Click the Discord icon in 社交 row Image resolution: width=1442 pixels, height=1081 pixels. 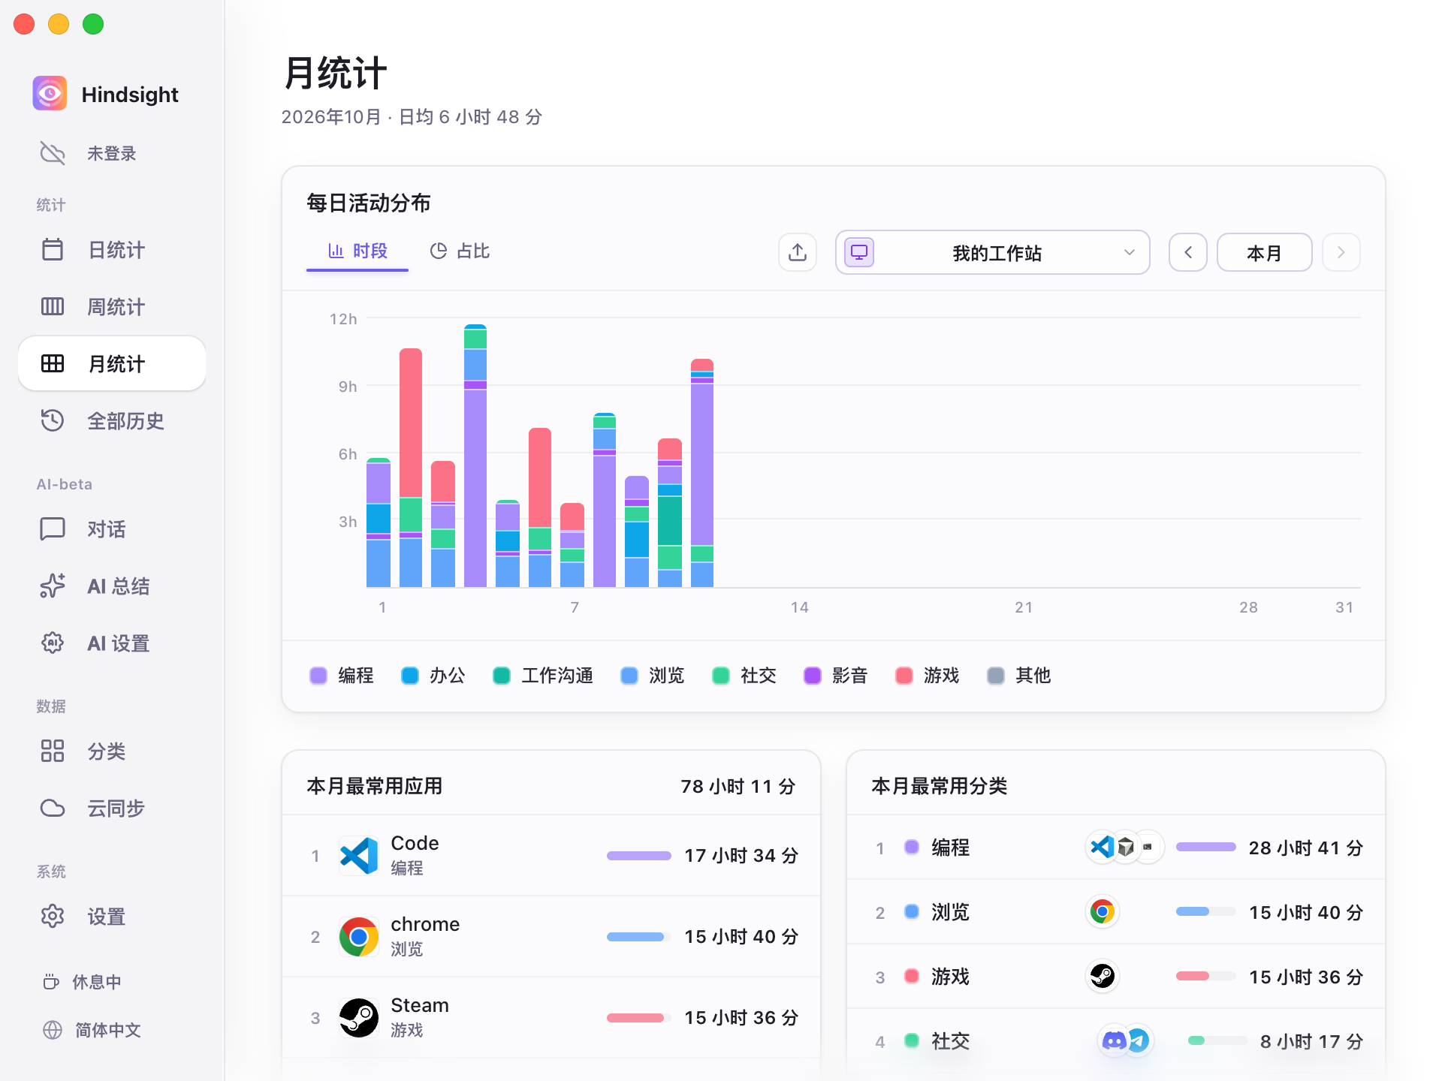click(x=1114, y=1041)
